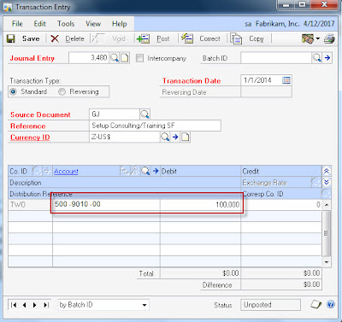
Task: Expand grid rows with double down chevron
Action: [327, 182]
